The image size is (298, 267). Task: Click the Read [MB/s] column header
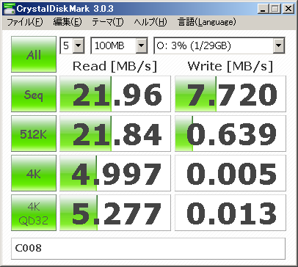coord(115,66)
